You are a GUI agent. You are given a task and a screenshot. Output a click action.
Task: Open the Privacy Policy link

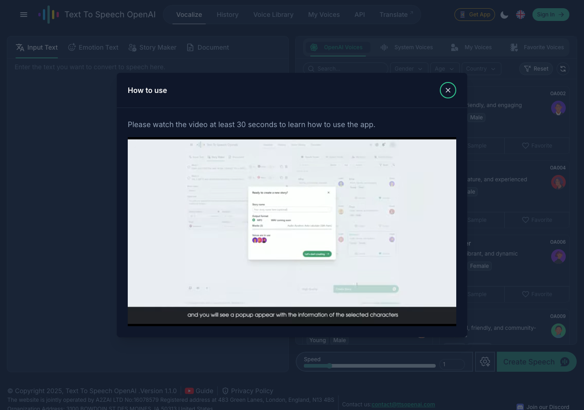[248, 391]
